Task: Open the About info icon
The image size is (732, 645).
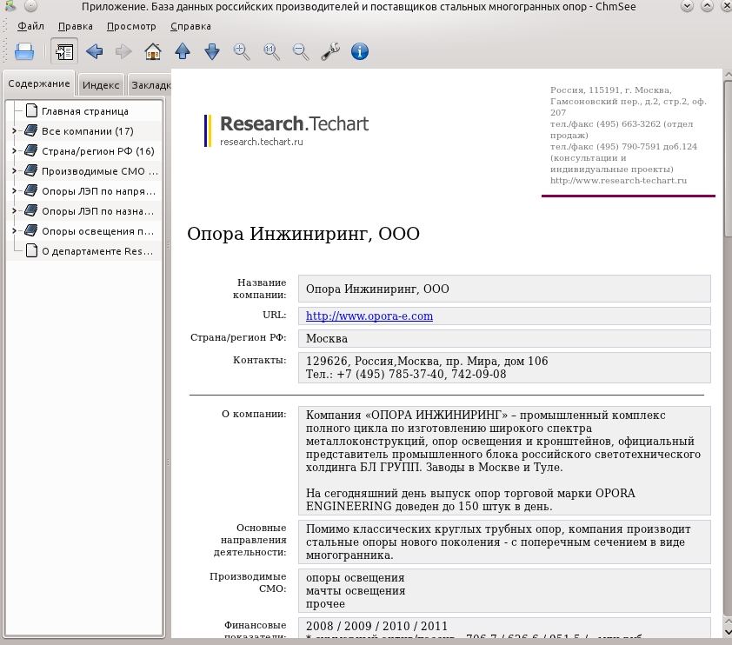Action: 359,51
